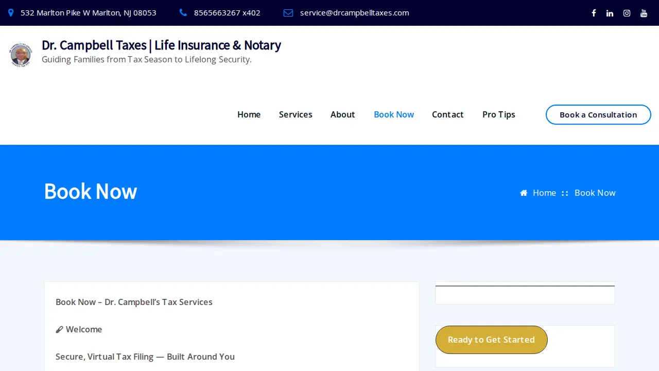Open the About menu item
This screenshot has width=659, height=371.
click(343, 114)
